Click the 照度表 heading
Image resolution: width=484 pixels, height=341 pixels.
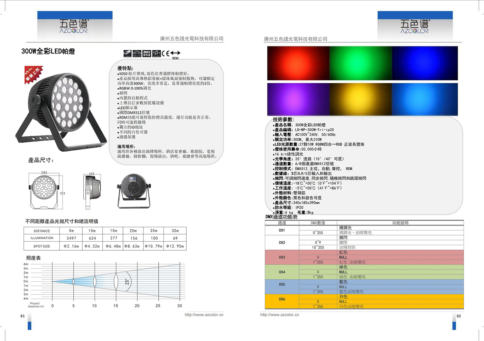34,258
